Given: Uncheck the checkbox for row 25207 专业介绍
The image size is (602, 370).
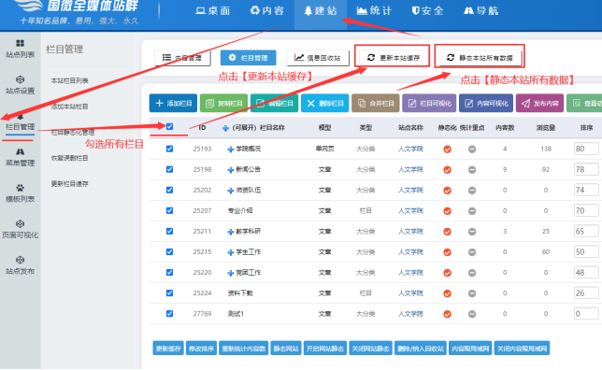Looking at the screenshot, I should pyautogui.click(x=169, y=210).
